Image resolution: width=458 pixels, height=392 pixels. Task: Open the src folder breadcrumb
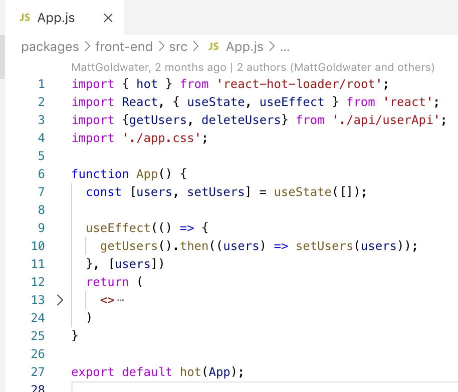click(x=178, y=46)
